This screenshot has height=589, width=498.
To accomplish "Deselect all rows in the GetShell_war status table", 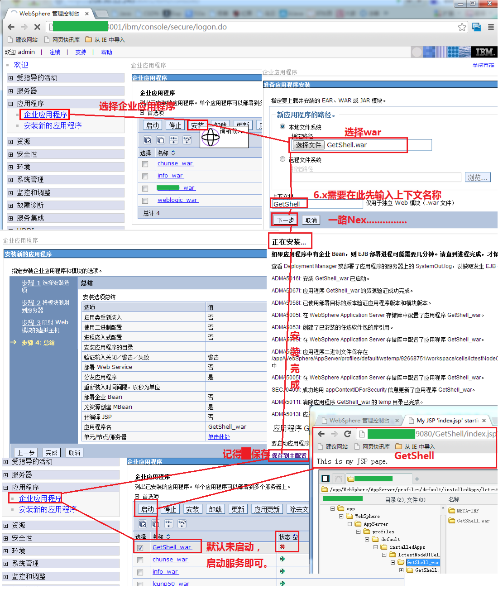I will 156,524.
